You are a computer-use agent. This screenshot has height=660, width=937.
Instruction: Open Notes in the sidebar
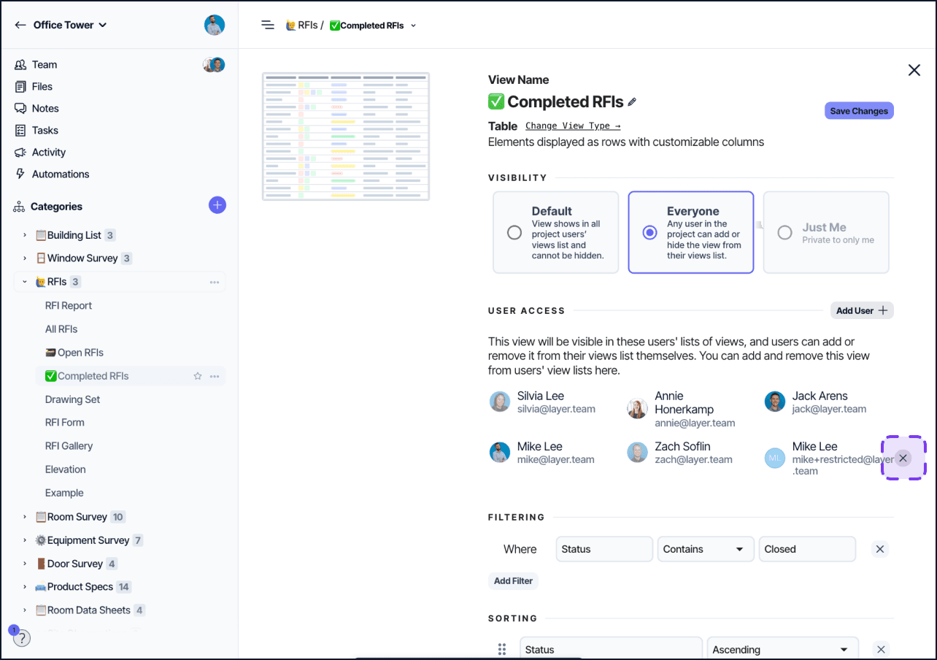pyautogui.click(x=45, y=108)
